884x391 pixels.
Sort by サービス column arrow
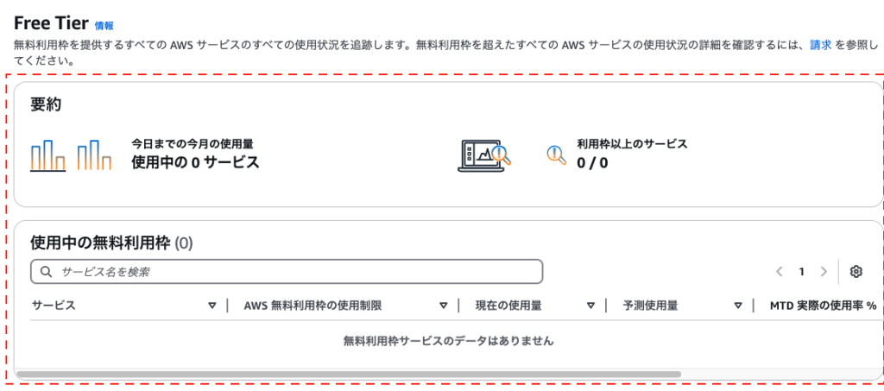pyautogui.click(x=212, y=306)
